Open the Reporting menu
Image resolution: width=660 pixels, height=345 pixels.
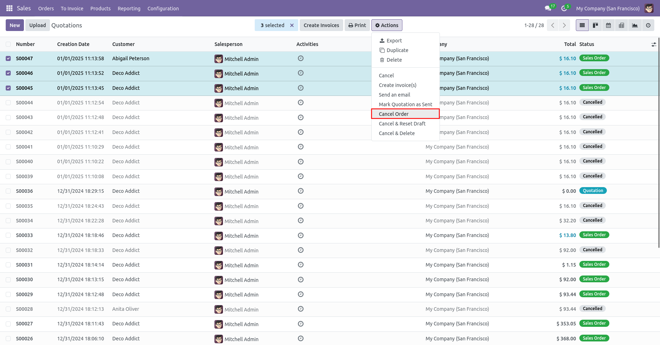pyautogui.click(x=129, y=9)
